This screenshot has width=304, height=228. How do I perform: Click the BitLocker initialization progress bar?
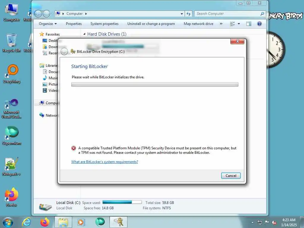(155, 84)
